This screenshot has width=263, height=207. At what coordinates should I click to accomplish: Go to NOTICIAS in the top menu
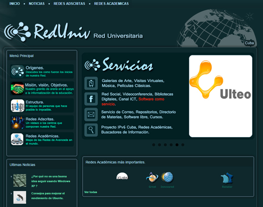point(36,3)
